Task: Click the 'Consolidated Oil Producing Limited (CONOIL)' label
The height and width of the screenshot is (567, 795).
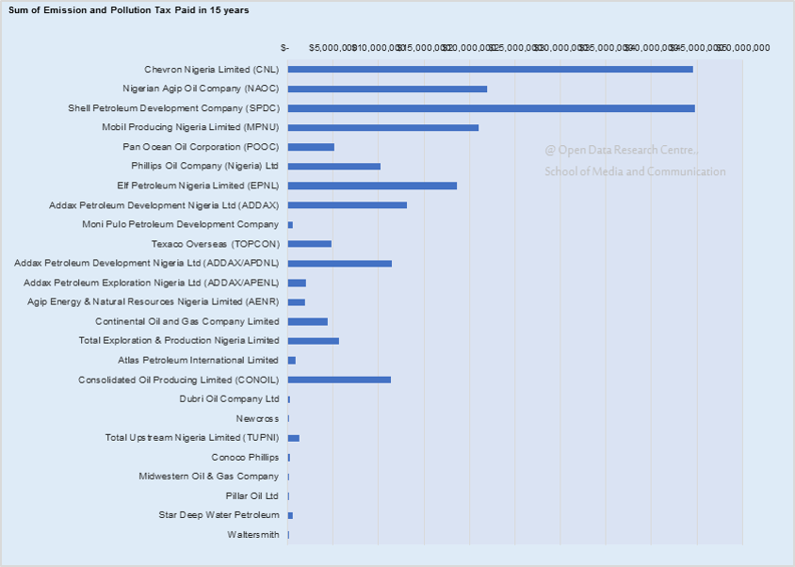Action: [178, 380]
